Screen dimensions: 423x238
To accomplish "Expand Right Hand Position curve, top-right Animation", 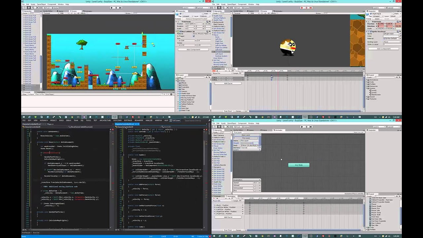I will pos(215,78).
